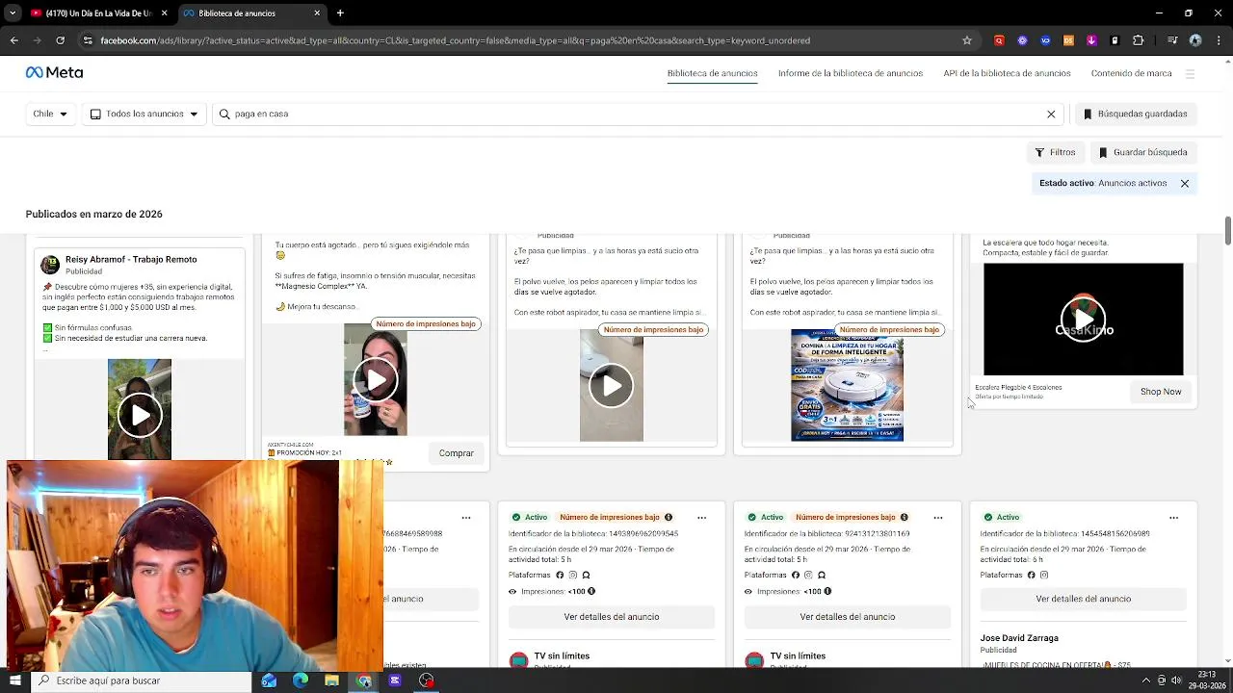Open the tab search dropdown arrow
Screen dimensions: 1233x693
click(13, 13)
